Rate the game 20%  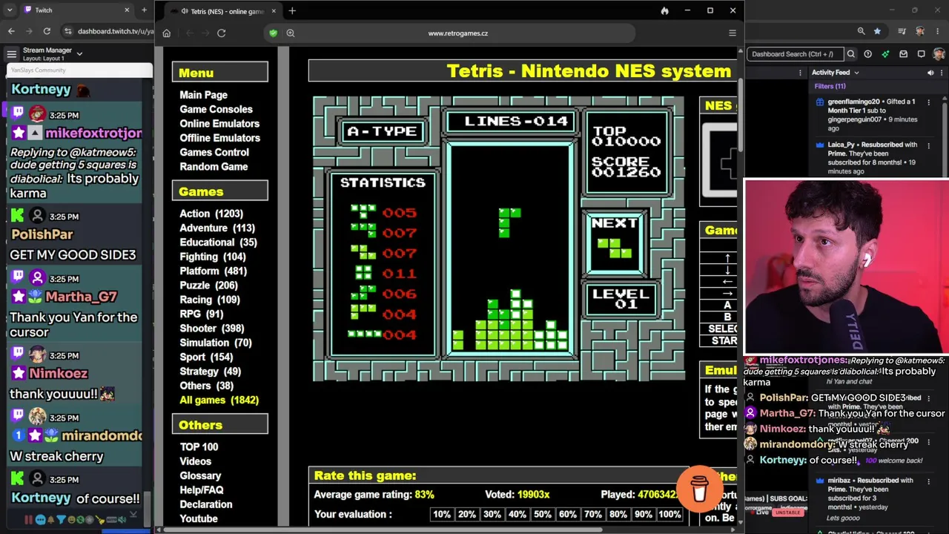tap(467, 515)
